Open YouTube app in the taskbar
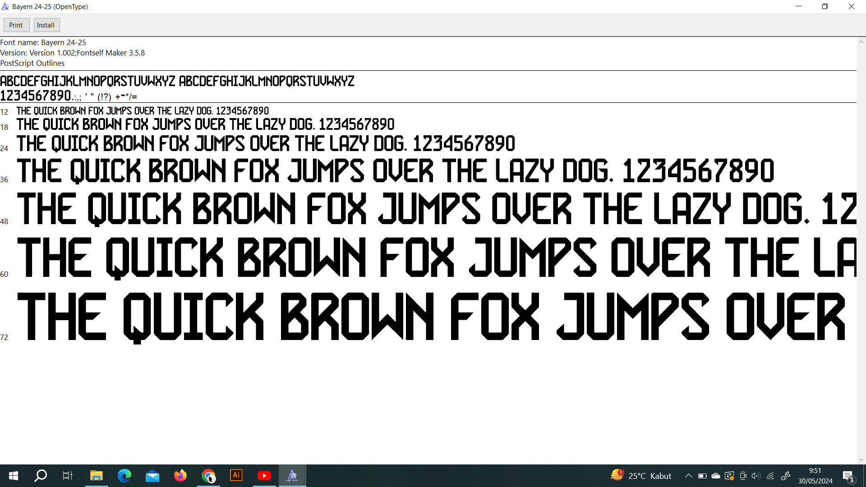The width and height of the screenshot is (866, 487). (264, 475)
